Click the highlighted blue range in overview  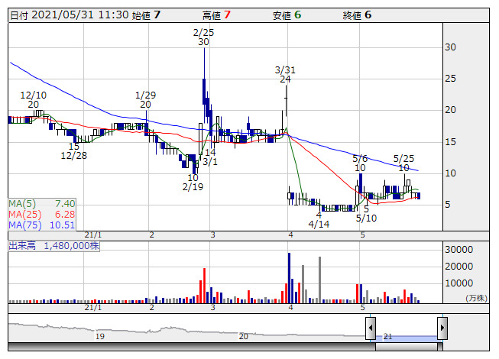406,337
